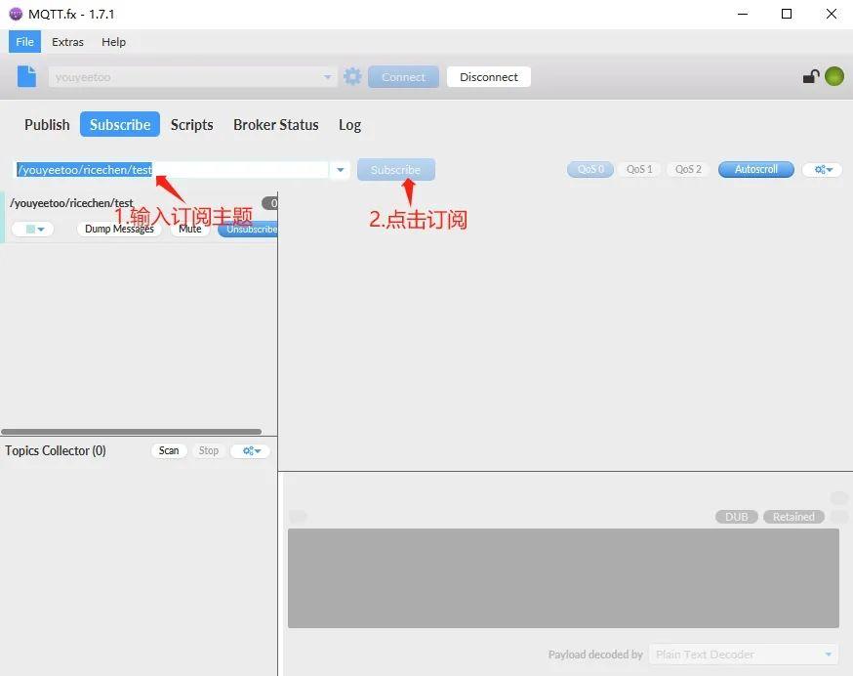Click the gray message payload area

[x=563, y=578]
